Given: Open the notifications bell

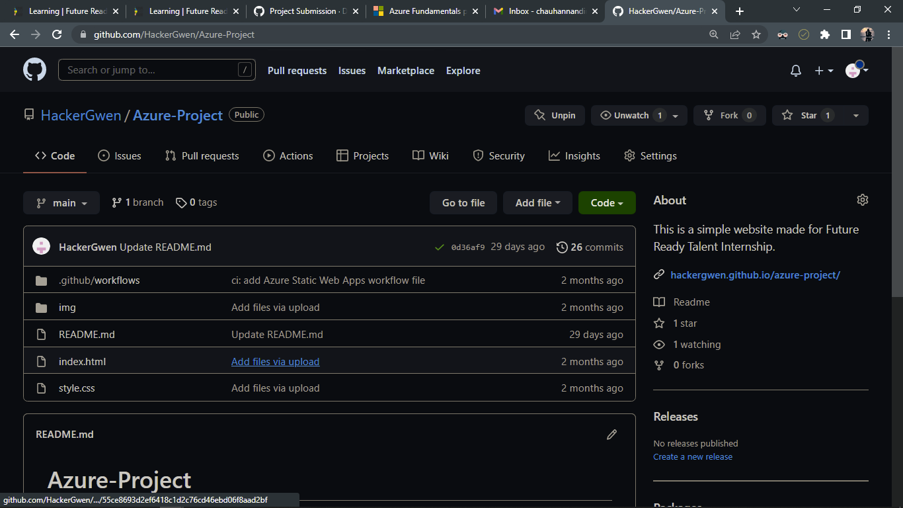Looking at the screenshot, I should 796,71.
